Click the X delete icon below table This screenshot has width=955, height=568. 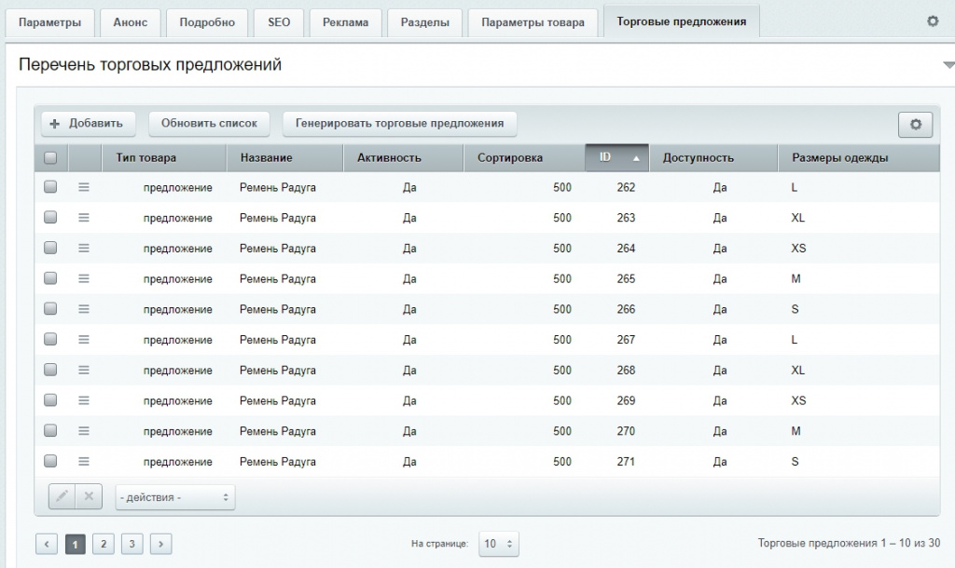pyautogui.click(x=89, y=496)
